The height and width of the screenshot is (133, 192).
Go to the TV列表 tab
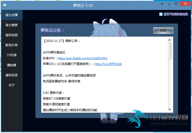tap(12, 55)
